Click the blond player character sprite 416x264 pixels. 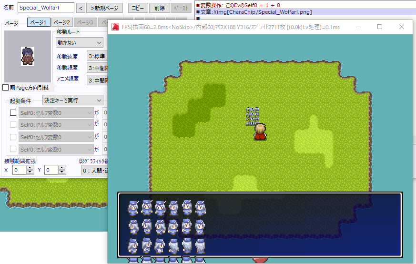pos(260,132)
